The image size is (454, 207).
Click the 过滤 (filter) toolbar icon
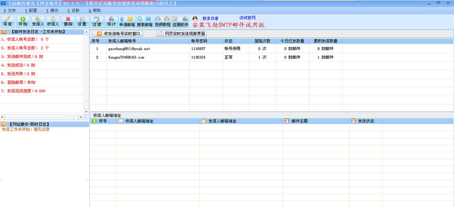click(97, 21)
